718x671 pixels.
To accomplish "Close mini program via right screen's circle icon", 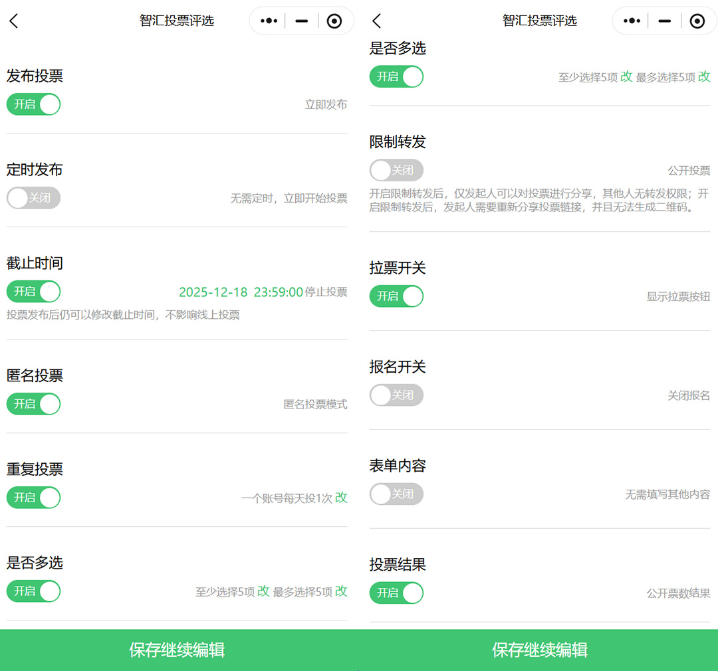I will (697, 21).
